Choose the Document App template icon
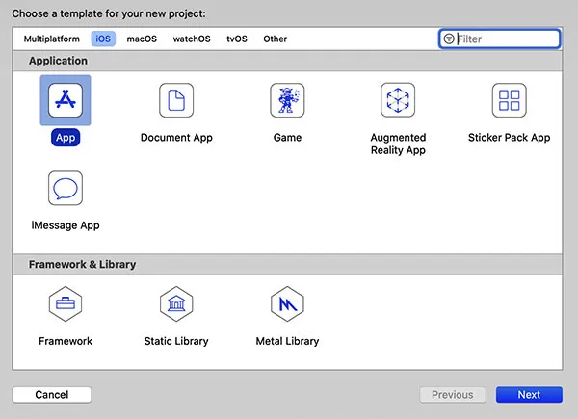This screenshot has width=578, height=419. pos(176,100)
